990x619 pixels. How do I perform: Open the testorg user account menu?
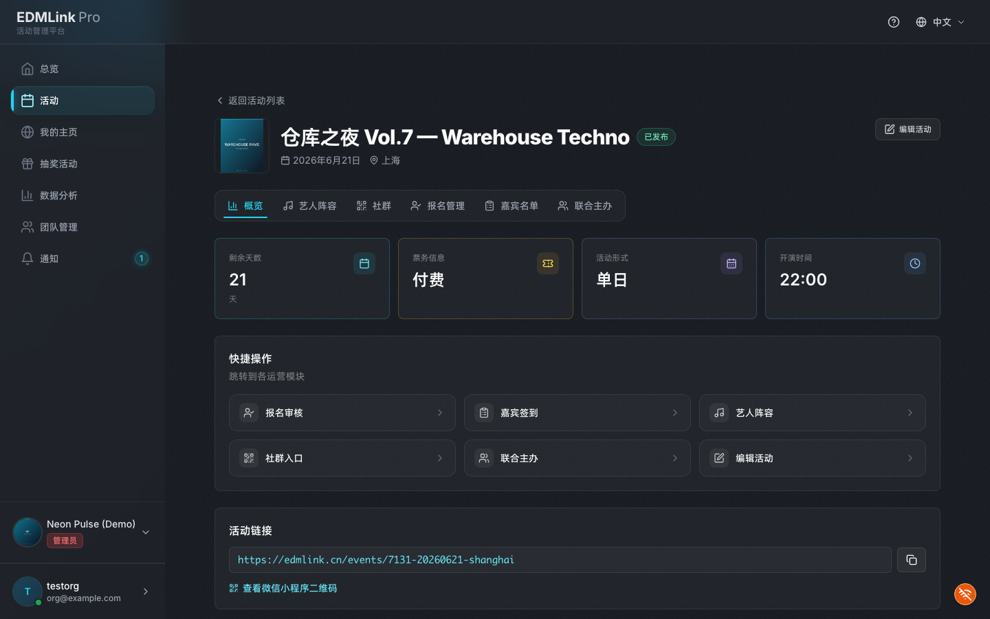coord(82,591)
